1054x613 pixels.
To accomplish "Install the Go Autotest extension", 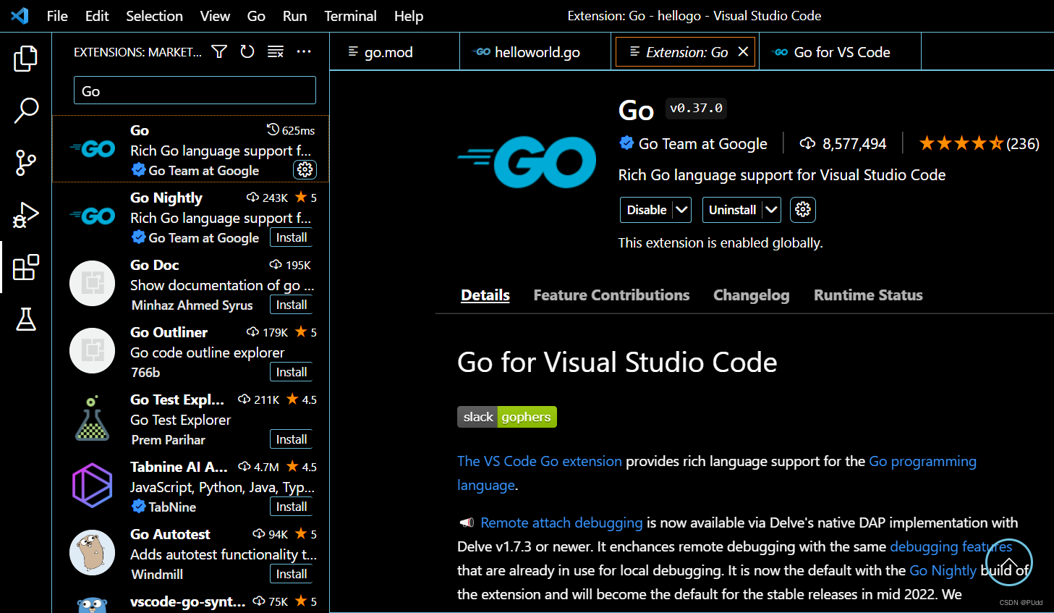I will (x=292, y=574).
